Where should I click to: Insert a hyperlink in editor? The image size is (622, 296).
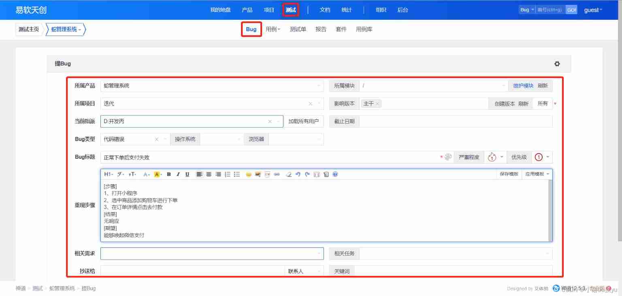click(x=277, y=174)
